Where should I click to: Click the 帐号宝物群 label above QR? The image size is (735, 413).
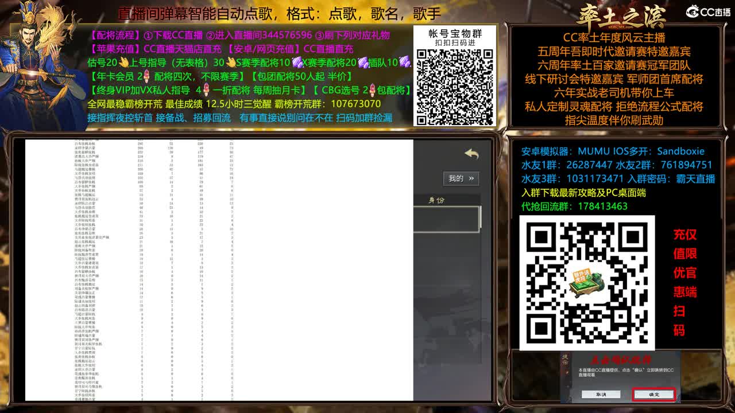455,33
